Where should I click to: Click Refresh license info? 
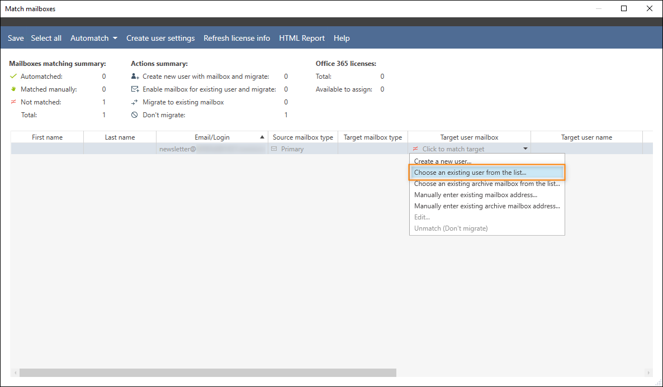click(237, 38)
